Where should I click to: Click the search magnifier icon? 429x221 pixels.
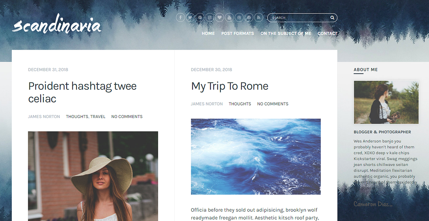(332, 18)
